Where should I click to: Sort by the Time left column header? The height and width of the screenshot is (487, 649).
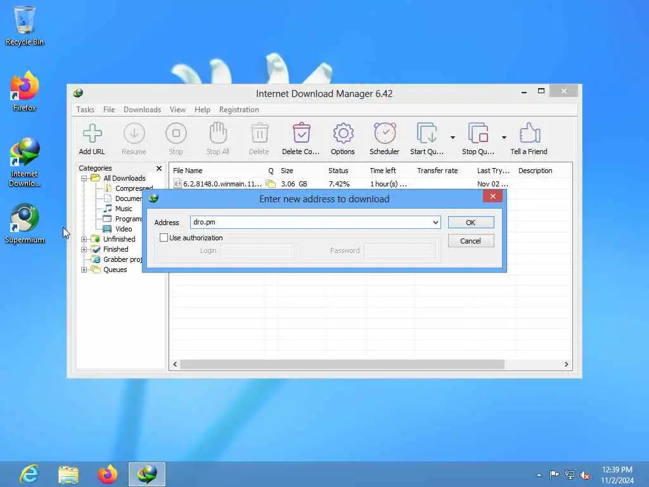(382, 171)
